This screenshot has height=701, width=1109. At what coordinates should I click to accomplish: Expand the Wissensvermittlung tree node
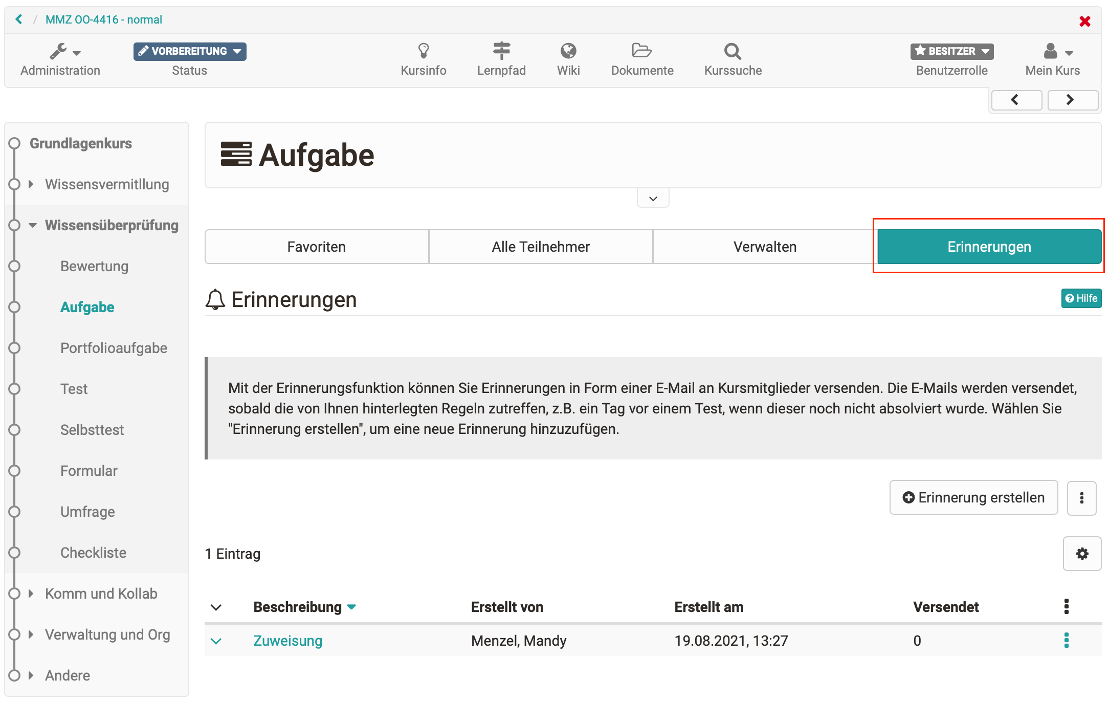(31, 184)
